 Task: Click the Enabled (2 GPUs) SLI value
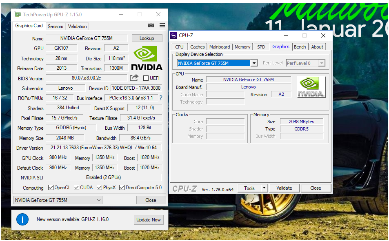pyautogui.click(x=103, y=177)
